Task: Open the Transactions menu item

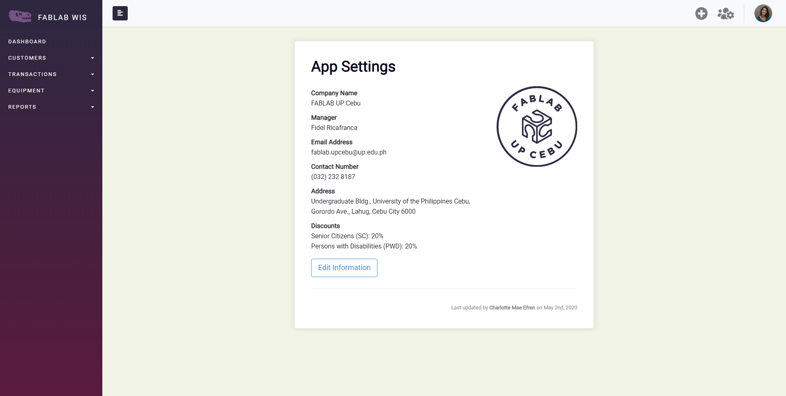Action: [x=51, y=74]
